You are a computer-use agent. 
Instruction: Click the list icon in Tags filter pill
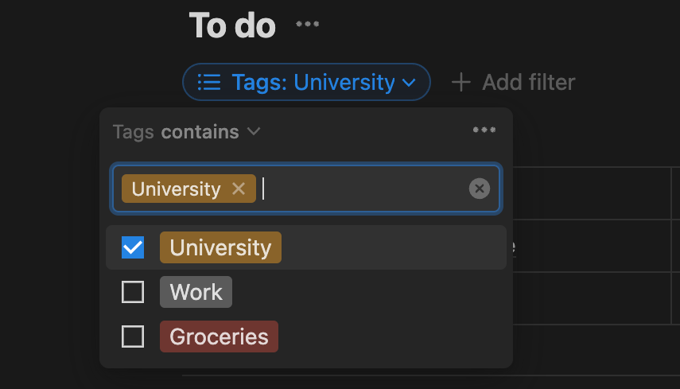pos(209,82)
